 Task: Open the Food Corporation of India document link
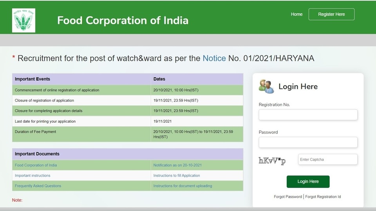[36, 165]
